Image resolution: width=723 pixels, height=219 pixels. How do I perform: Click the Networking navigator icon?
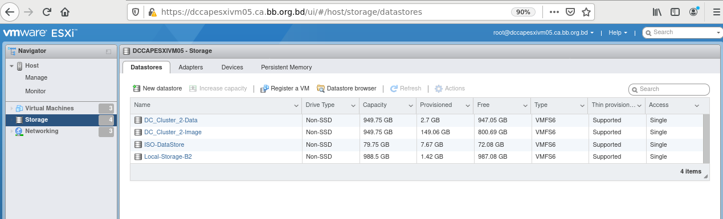pyautogui.click(x=19, y=131)
